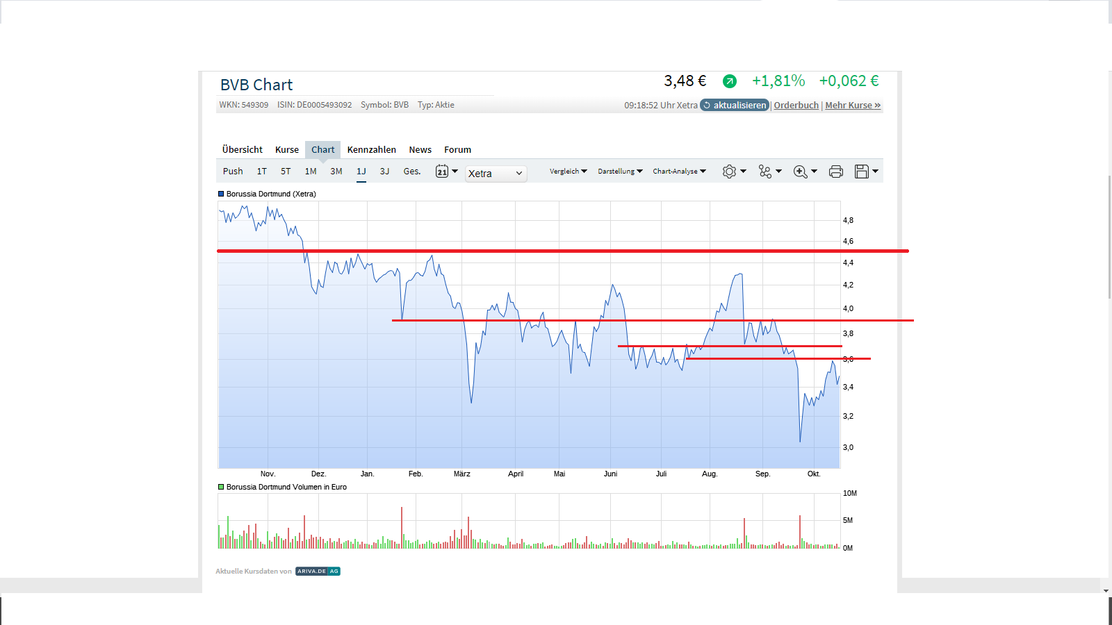
Task: Click the 3,0 price axis label
Action: point(848,447)
